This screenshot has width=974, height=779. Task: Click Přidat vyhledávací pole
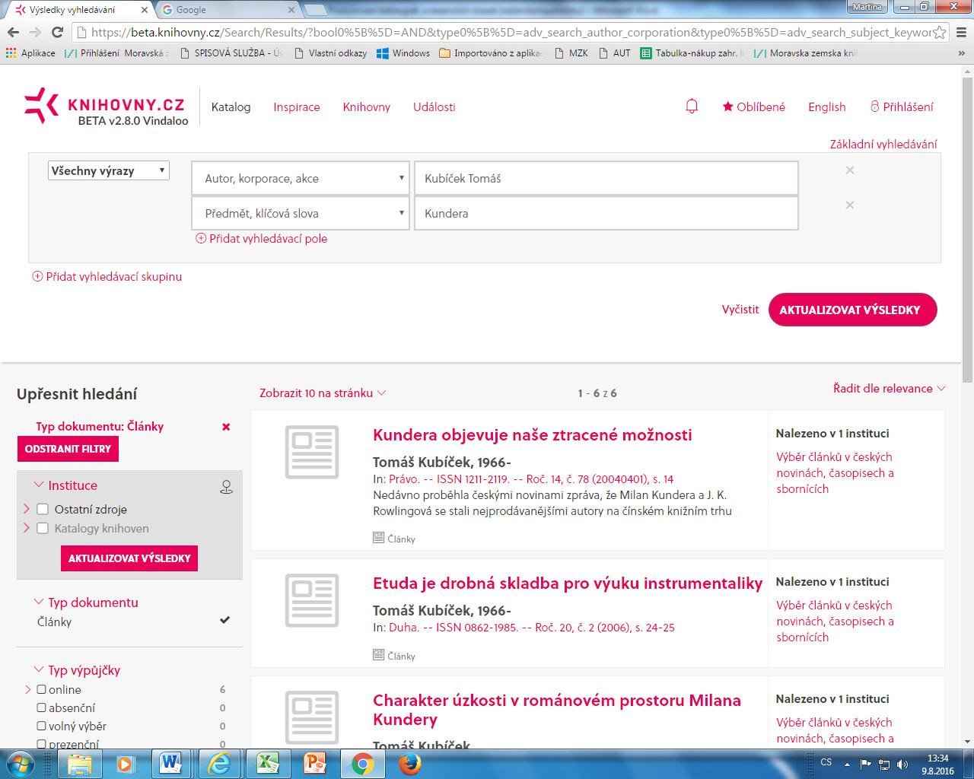[262, 238]
